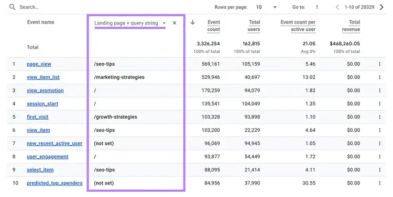Click /growth-strategies landing page cell
Image resolution: width=393 pixels, height=197 pixels.
point(116,117)
